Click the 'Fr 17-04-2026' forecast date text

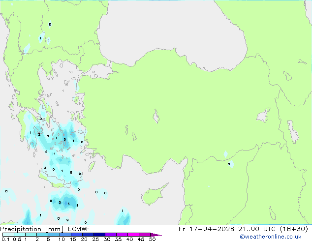click(x=206, y=229)
